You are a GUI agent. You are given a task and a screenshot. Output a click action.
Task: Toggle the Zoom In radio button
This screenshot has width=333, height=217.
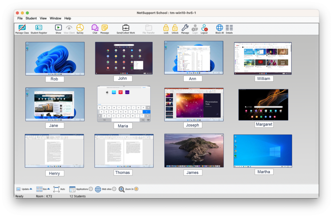click(136, 189)
